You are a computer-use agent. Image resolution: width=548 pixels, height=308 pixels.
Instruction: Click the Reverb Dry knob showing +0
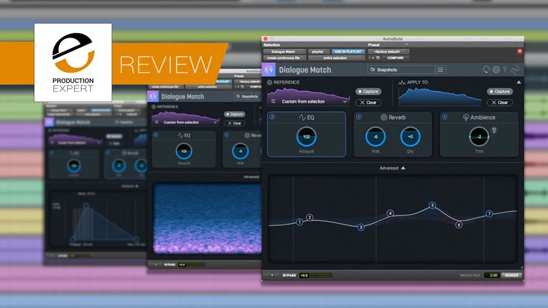click(410, 136)
